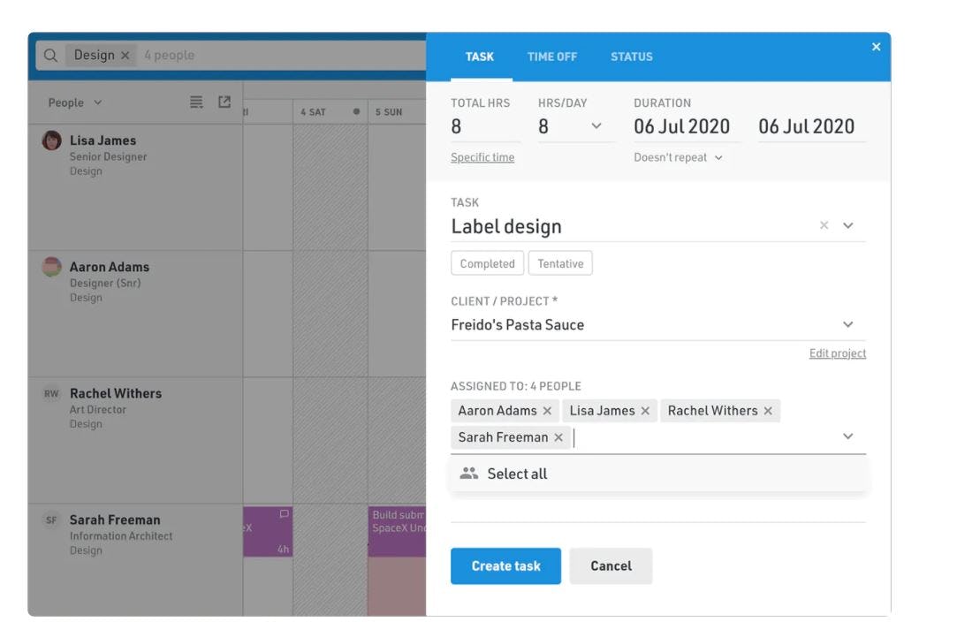This screenshot has height=622, width=957.
Task: Toggle the Tentative task status
Action: 560,263
